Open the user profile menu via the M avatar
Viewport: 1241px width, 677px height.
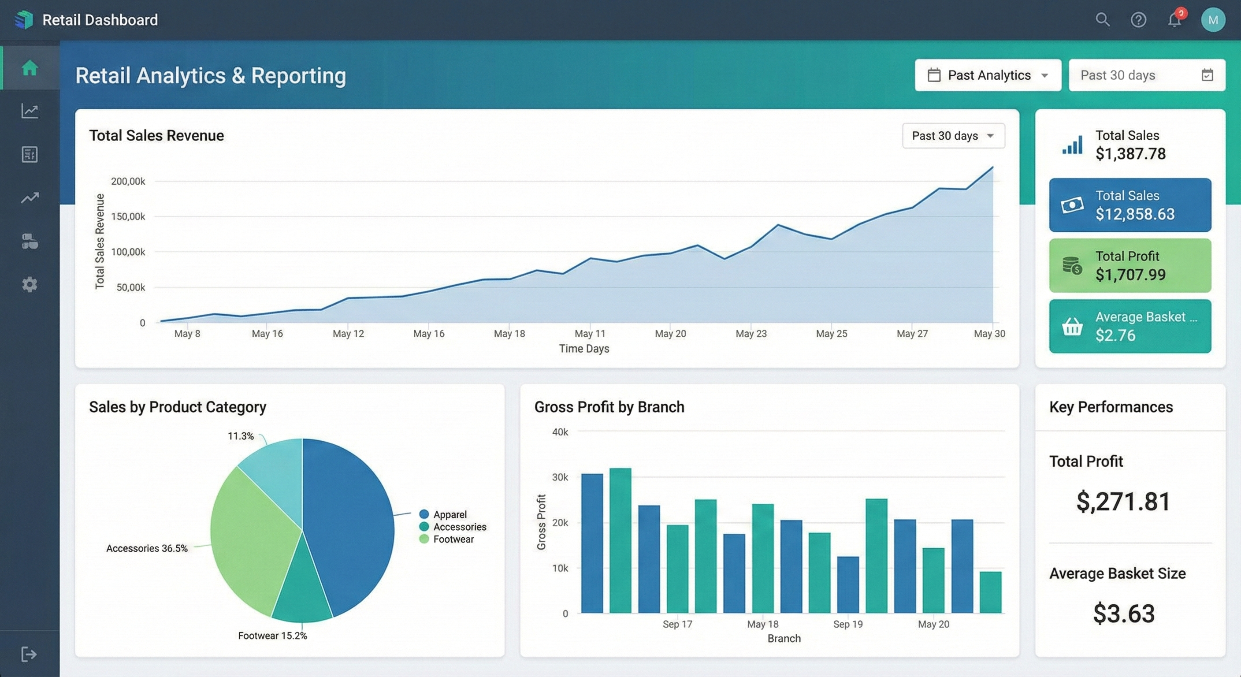pyautogui.click(x=1214, y=19)
